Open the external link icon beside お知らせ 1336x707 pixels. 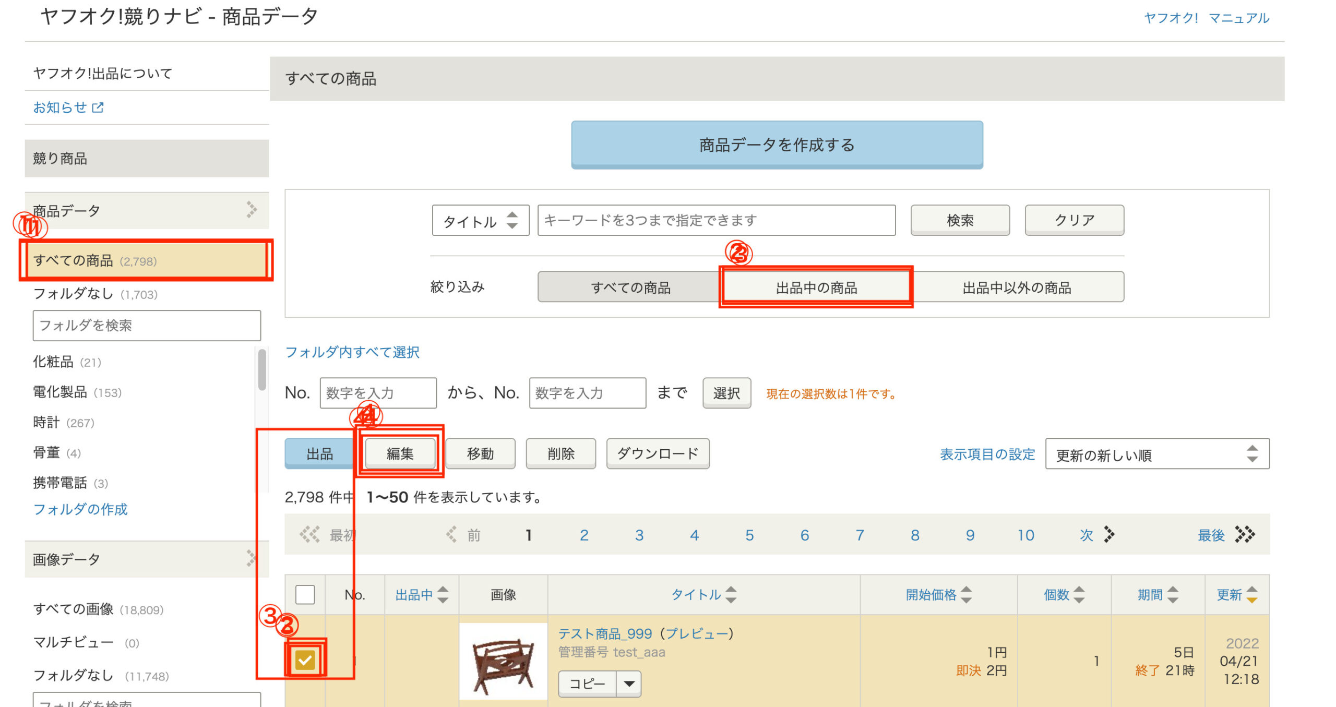click(98, 107)
